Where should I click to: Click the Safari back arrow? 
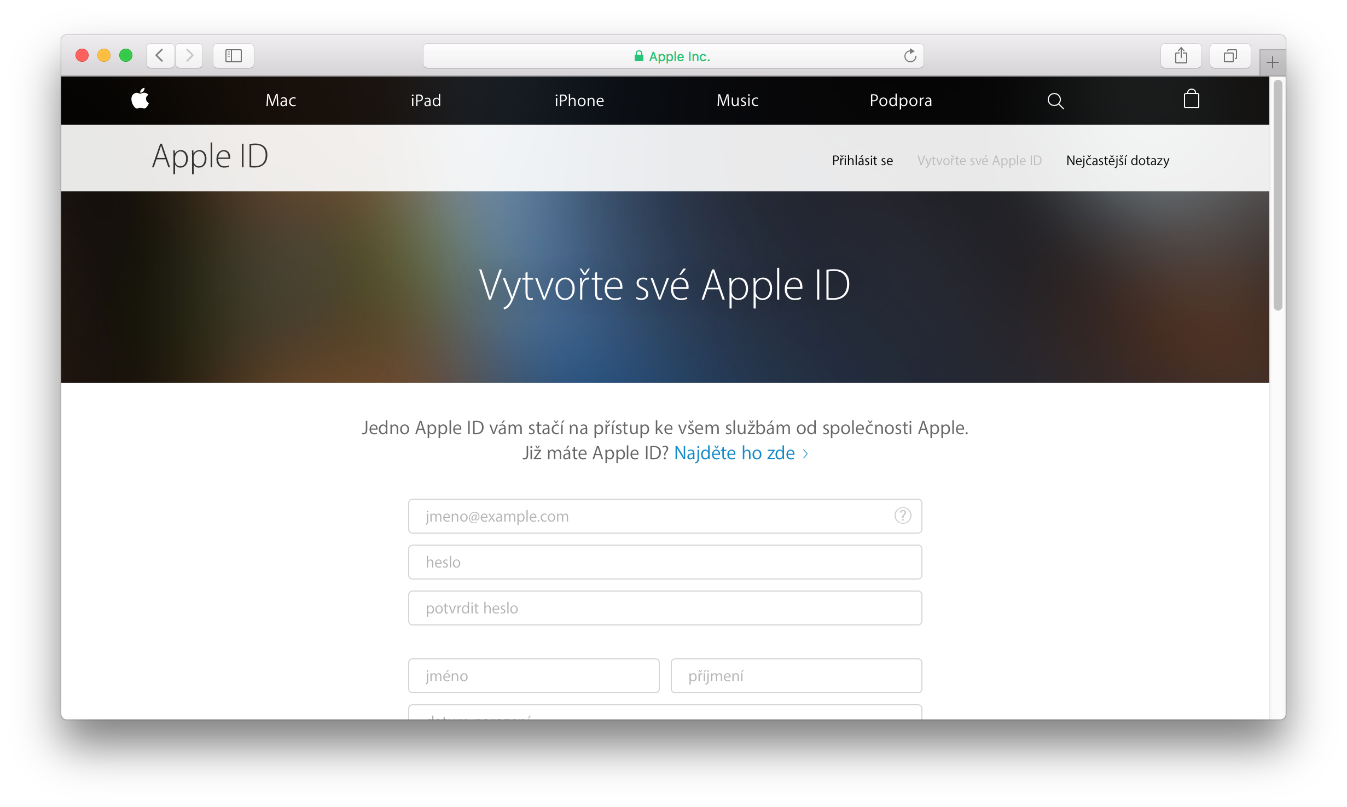[x=160, y=56]
